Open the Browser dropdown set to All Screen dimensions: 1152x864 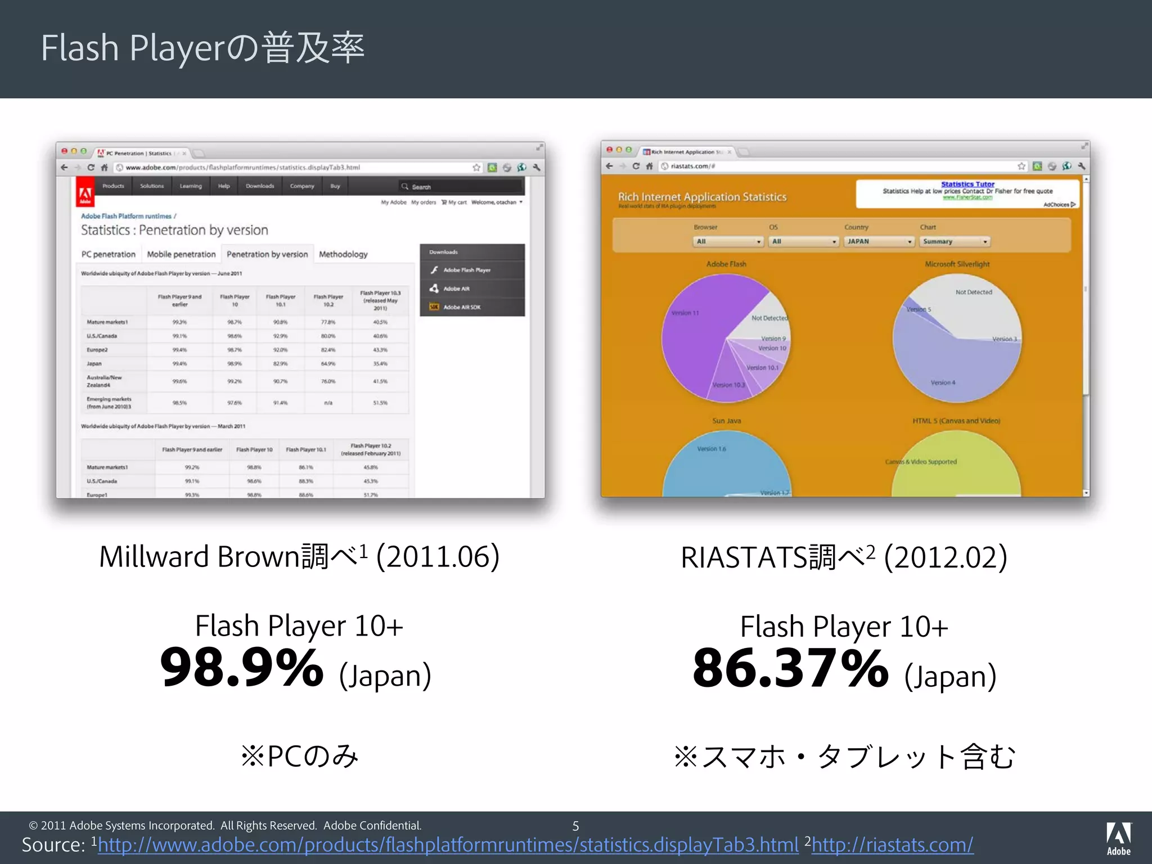(728, 241)
